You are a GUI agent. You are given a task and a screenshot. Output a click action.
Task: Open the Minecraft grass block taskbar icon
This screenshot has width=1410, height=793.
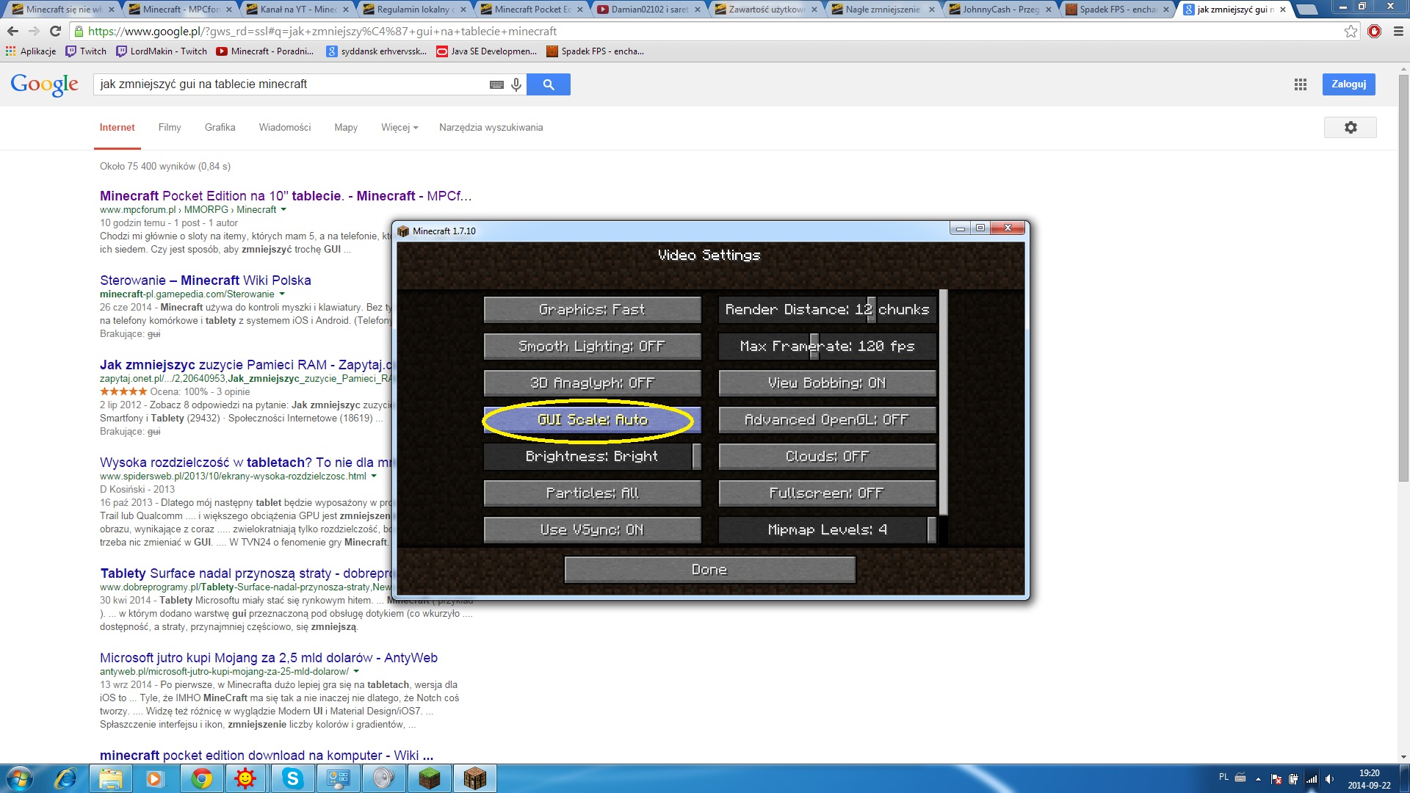(x=429, y=778)
